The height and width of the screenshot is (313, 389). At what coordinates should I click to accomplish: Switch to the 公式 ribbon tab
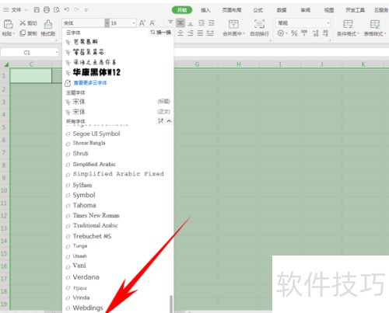[258, 10]
